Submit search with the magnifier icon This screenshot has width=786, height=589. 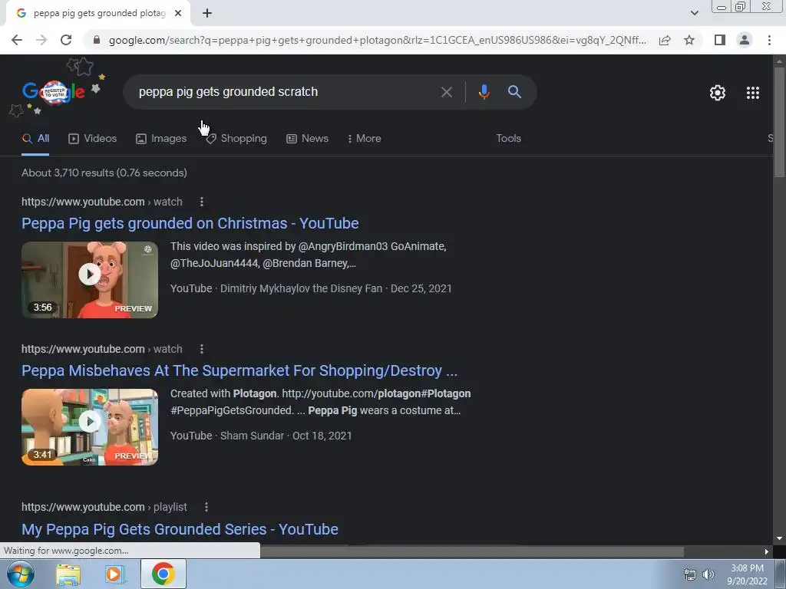click(514, 92)
